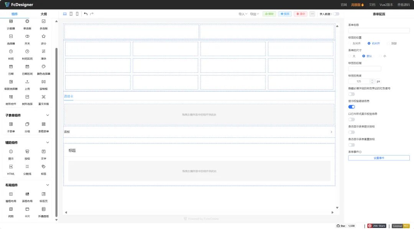The width and height of the screenshot is (414, 229).
Task: Enable show form submit button switch
Action: pyautogui.click(x=352, y=132)
